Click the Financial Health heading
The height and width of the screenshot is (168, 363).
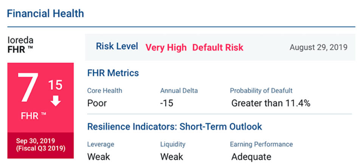[45, 14]
